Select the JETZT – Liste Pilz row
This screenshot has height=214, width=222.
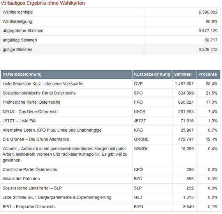tap(111, 121)
